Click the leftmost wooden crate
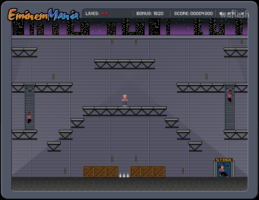 pos(89,172)
